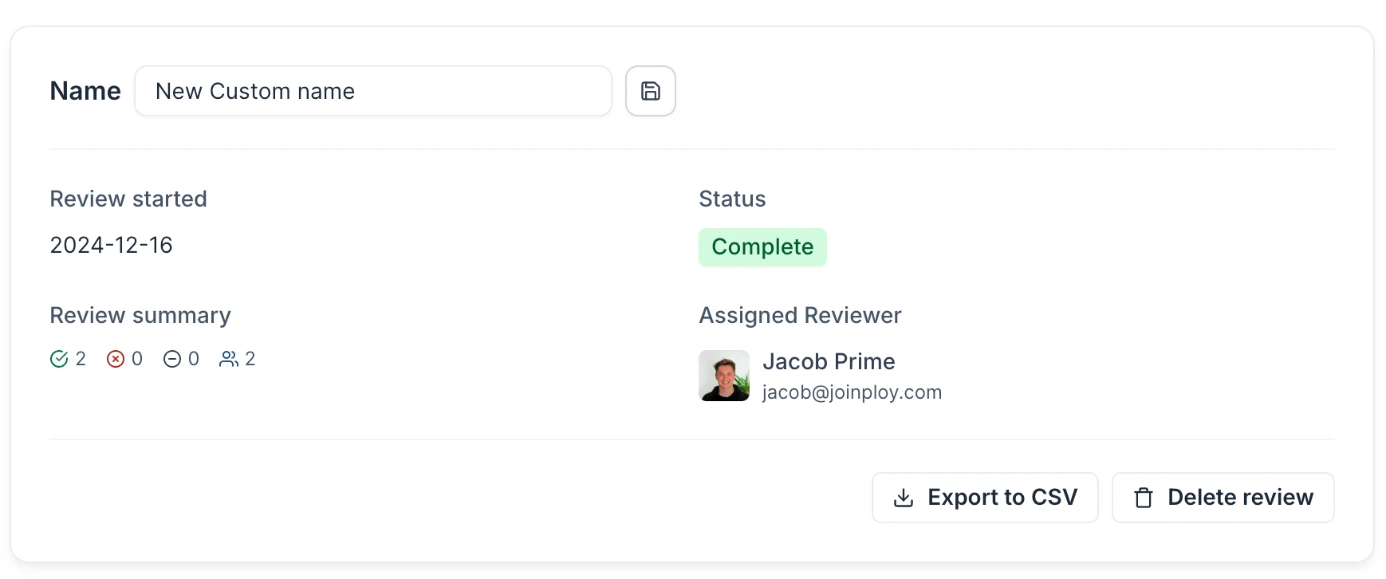Focus the New Custom name field
The width and height of the screenshot is (1386, 579).
(373, 91)
